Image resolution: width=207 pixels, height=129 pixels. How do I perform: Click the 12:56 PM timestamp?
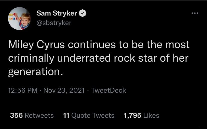tap(23, 90)
